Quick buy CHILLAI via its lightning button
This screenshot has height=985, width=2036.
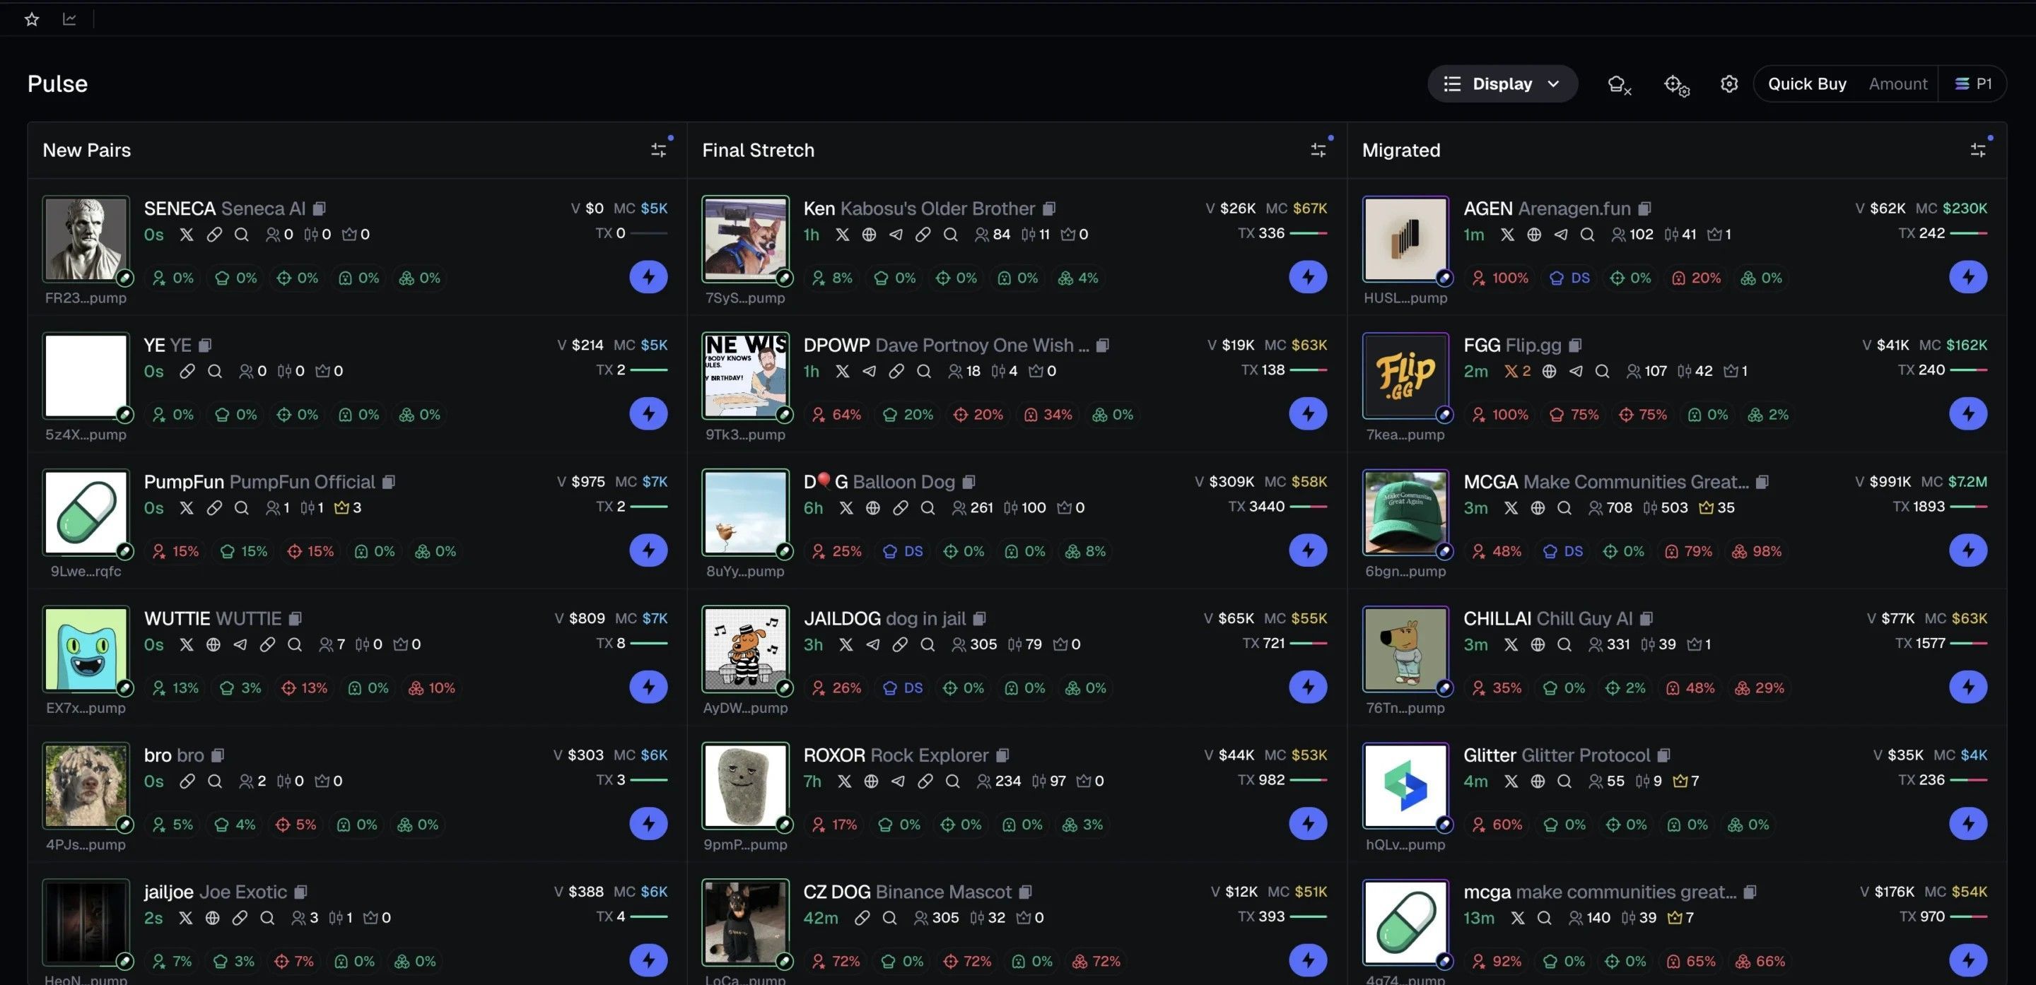(x=1969, y=686)
